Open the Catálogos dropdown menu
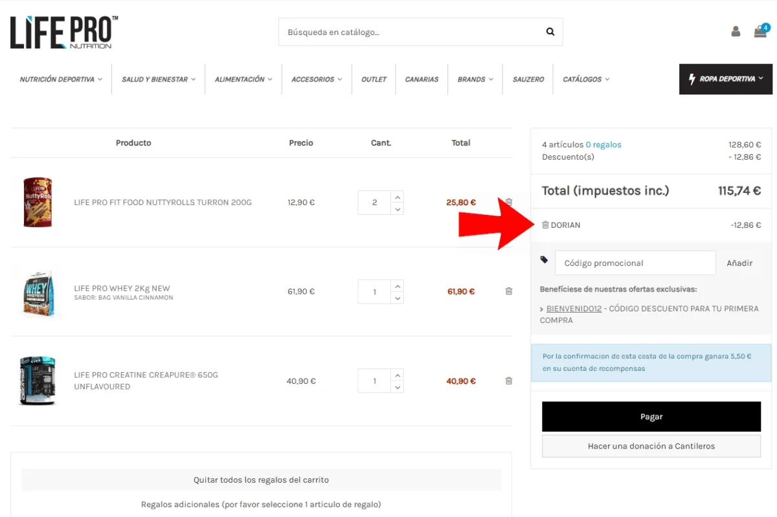The height and width of the screenshot is (517, 777). point(586,79)
